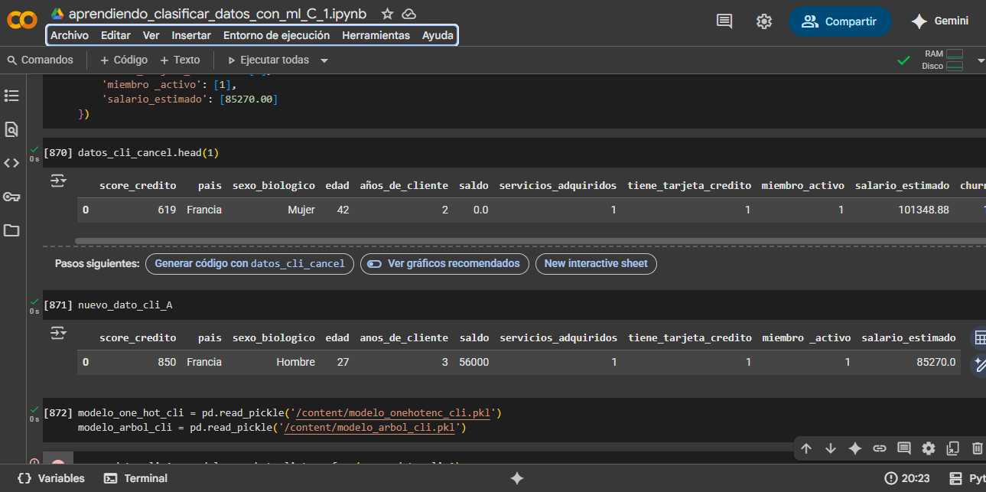
Task: Expand the Ejecutar todas dropdown arrow
Action: pos(324,60)
